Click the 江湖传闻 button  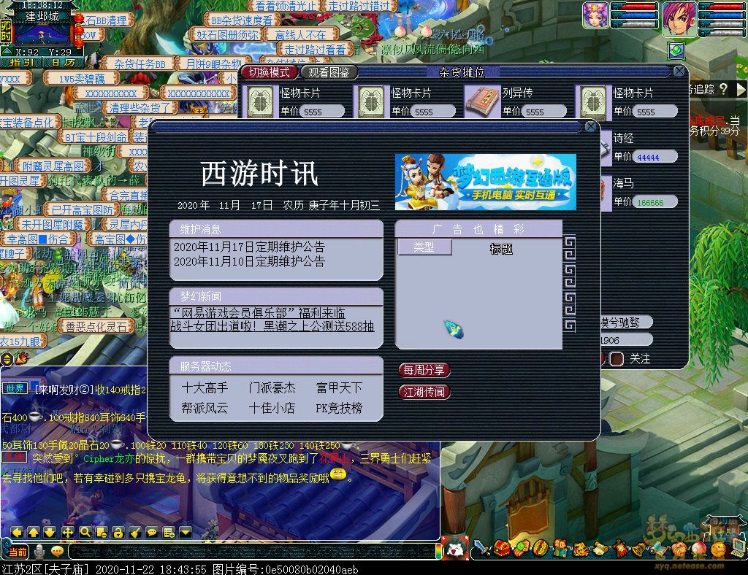(x=424, y=392)
